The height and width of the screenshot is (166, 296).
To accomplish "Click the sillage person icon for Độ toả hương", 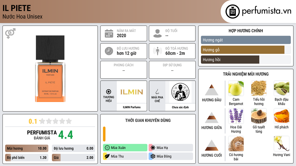I will [158, 51].
